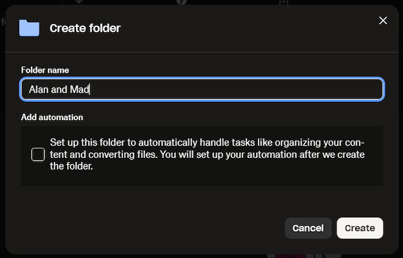Viewport: 403px width, 258px height.
Task: Enable the Add automation checkbox
Action: [x=38, y=155]
